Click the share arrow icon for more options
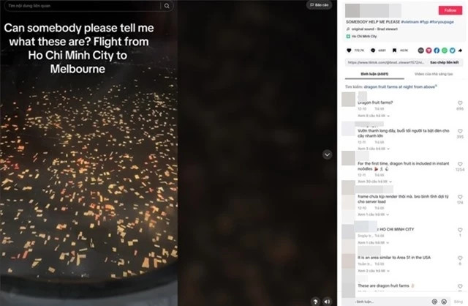Screen dimensions: 468x306 pyautogui.click(x=460, y=51)
